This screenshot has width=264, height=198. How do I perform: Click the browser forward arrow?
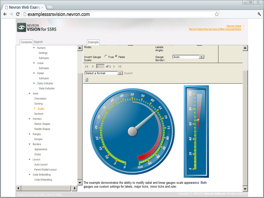pyautogui.click(x=11, y=14)
